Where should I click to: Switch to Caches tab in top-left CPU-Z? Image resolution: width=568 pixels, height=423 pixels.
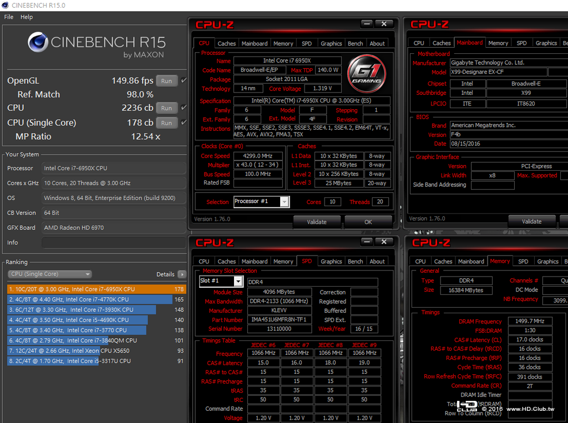[x=226, y=43]
